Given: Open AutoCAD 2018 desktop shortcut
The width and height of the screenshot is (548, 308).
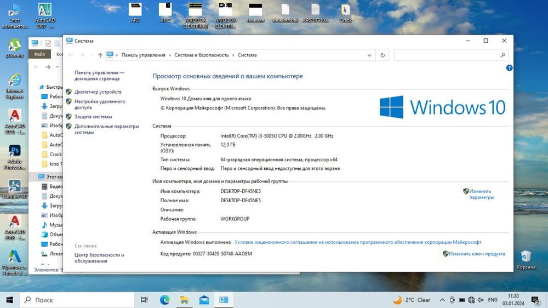Looking at the screenshot, I should click(x=15, y=227).
